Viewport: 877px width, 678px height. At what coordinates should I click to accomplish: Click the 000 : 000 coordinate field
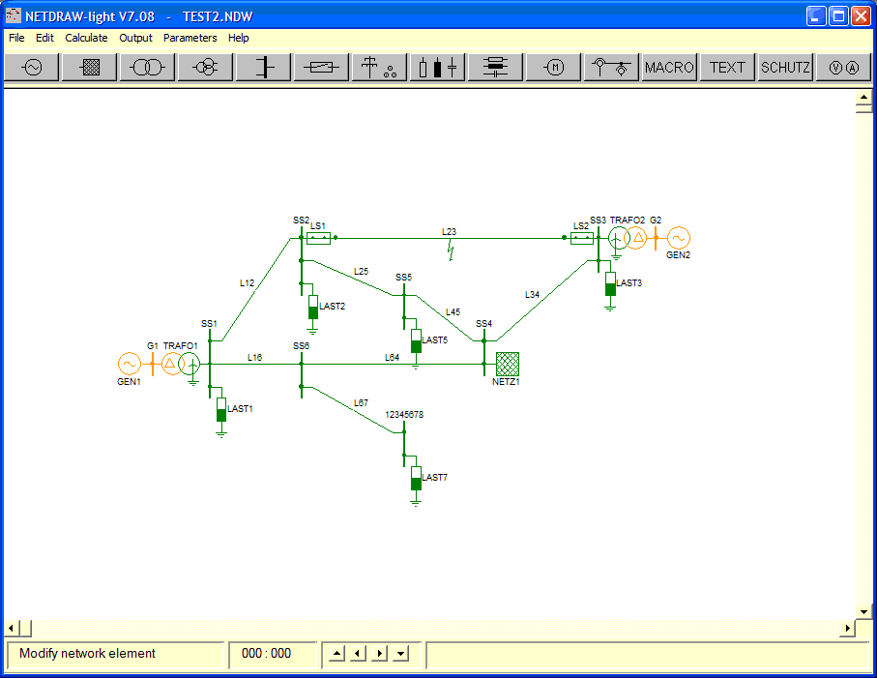tap(273, 654)
